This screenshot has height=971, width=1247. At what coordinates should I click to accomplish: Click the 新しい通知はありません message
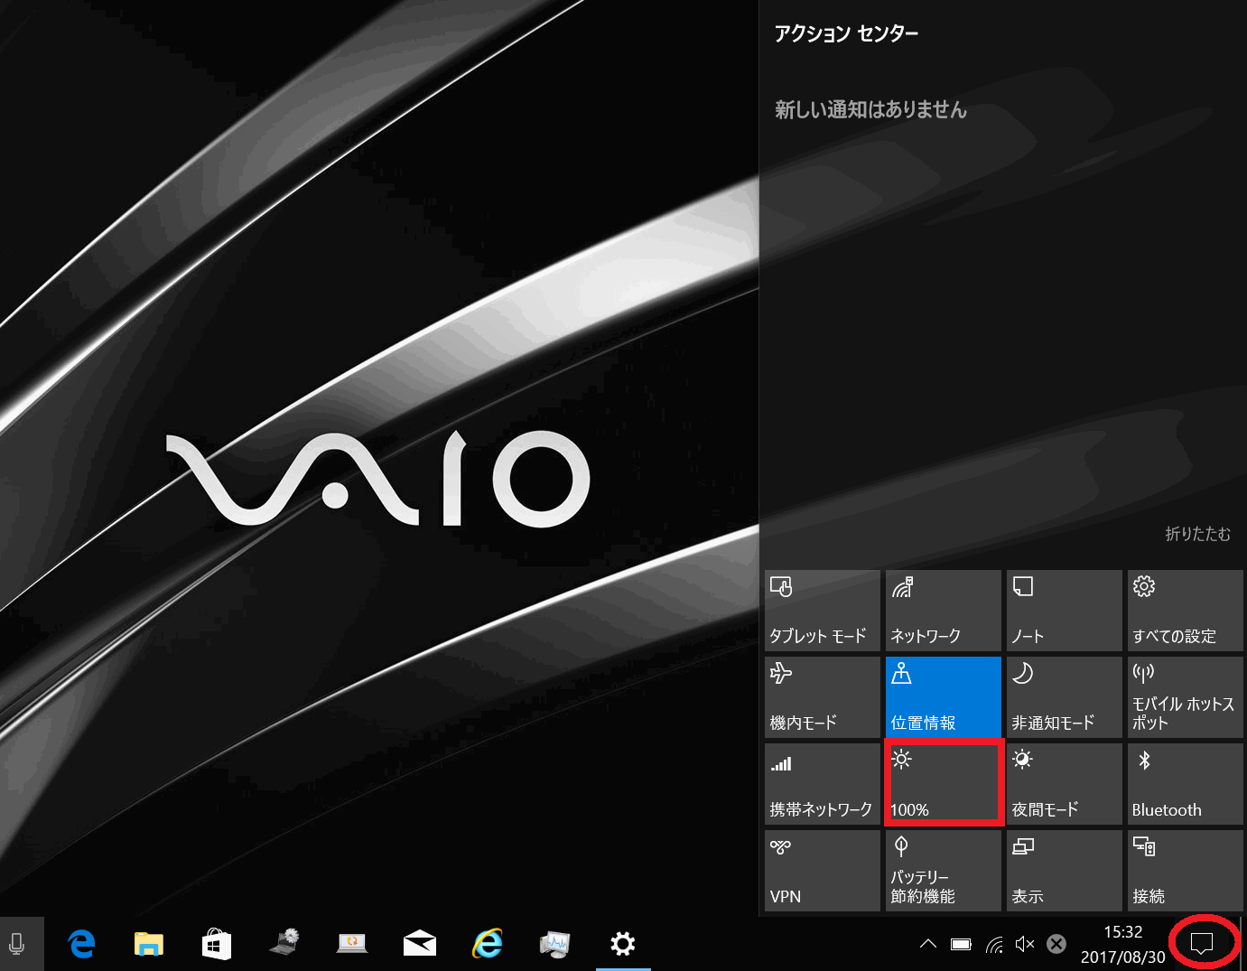coord(870,110)
